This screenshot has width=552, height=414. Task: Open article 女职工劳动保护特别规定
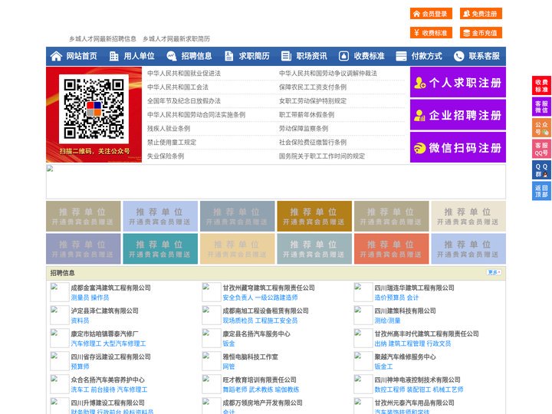click(x=313, y=101)
